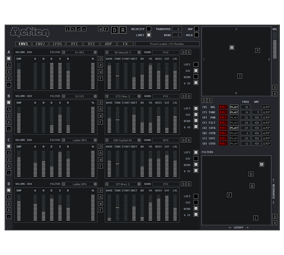This screenshot has width=284, height=255.
Task: Click ARP for the (P) PAN row
Action: click(x=266, y=118)
